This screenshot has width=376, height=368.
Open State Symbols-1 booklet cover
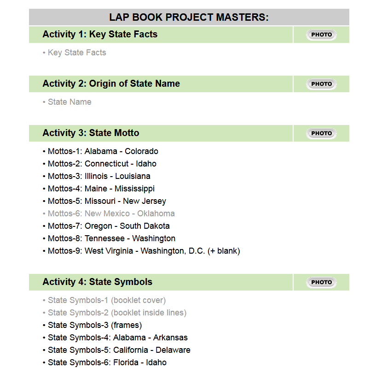[x=107, y=300]
